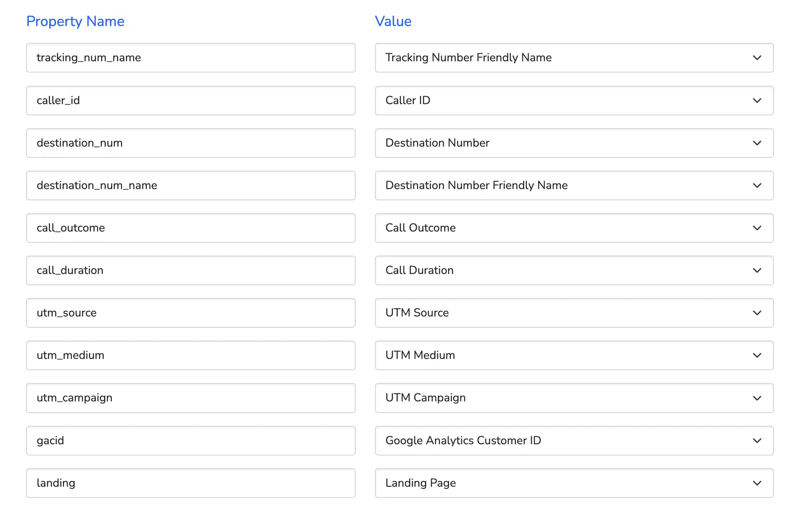Click the call_outcome property field
Screen dimensions: 790x524
click(x=191, y=228)
